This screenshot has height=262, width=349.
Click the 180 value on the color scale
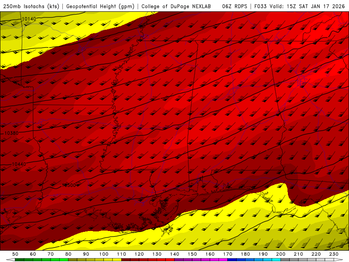click(245, 254)
